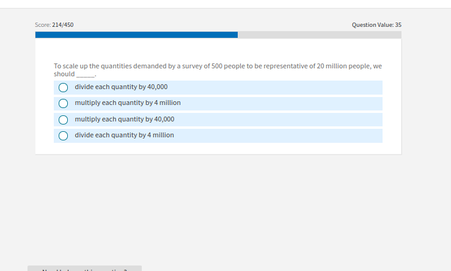Click the Question Value: 35 label

[376, 25]
